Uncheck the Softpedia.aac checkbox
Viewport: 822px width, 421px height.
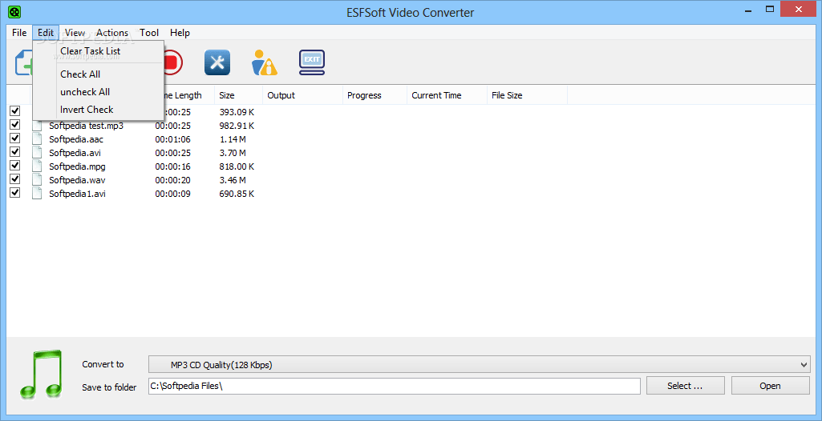14,138
